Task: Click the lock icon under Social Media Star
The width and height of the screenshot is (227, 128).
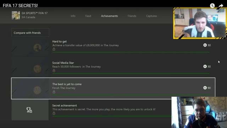Action: (54, 70)
